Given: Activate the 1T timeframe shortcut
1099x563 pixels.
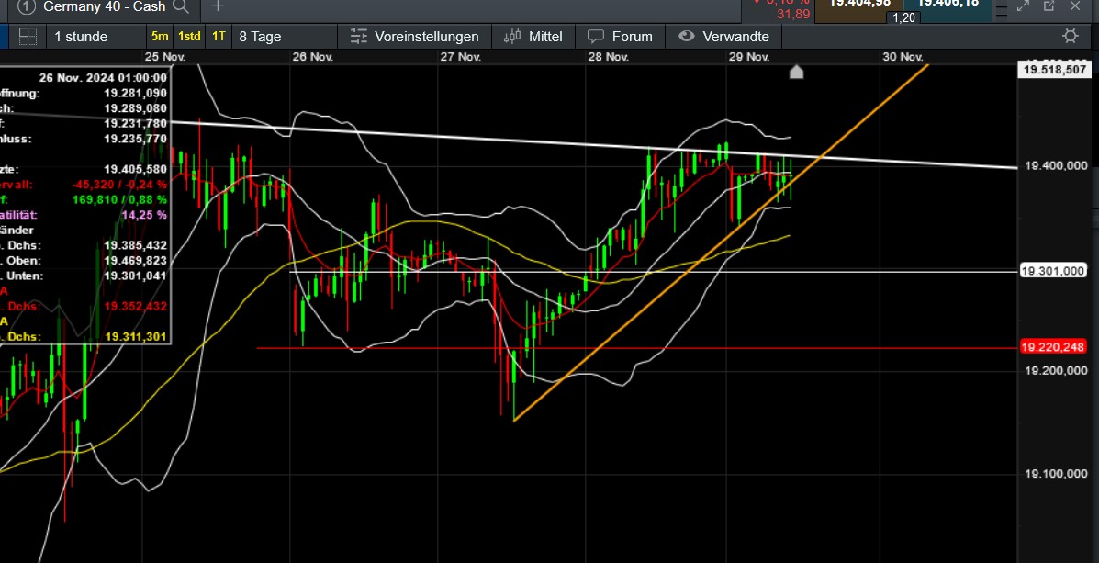Looking at the screenshot, I should click(219, 35).
